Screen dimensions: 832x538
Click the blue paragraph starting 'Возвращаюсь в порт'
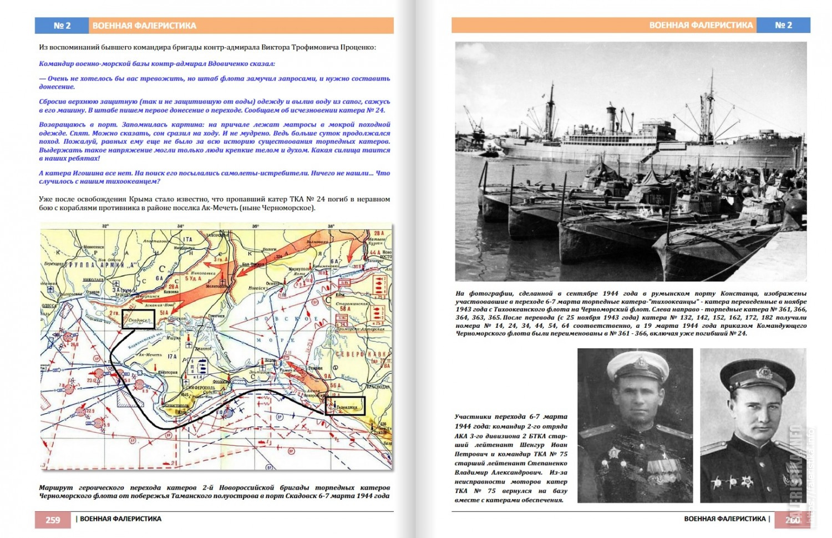point(214,141)
